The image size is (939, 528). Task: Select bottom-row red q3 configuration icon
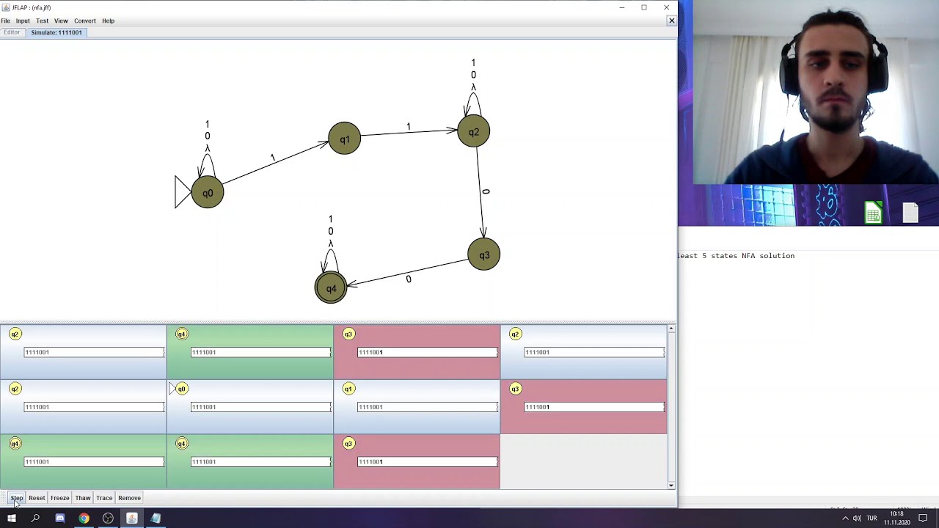coord(348,444)
